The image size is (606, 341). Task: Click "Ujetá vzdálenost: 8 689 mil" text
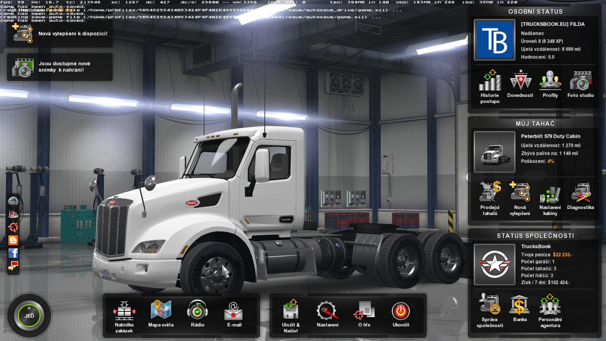click(x=550, y=49)
